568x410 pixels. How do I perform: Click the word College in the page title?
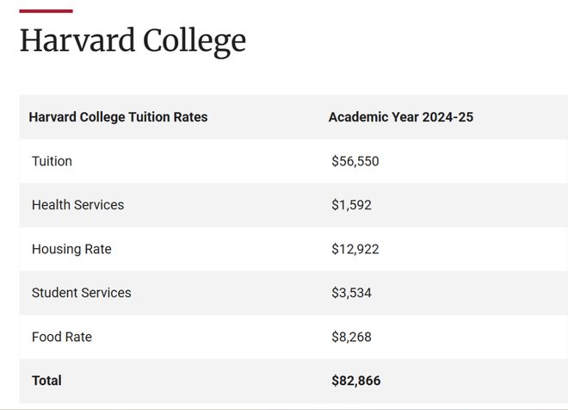pyautogui.click(x=194, y=42)
